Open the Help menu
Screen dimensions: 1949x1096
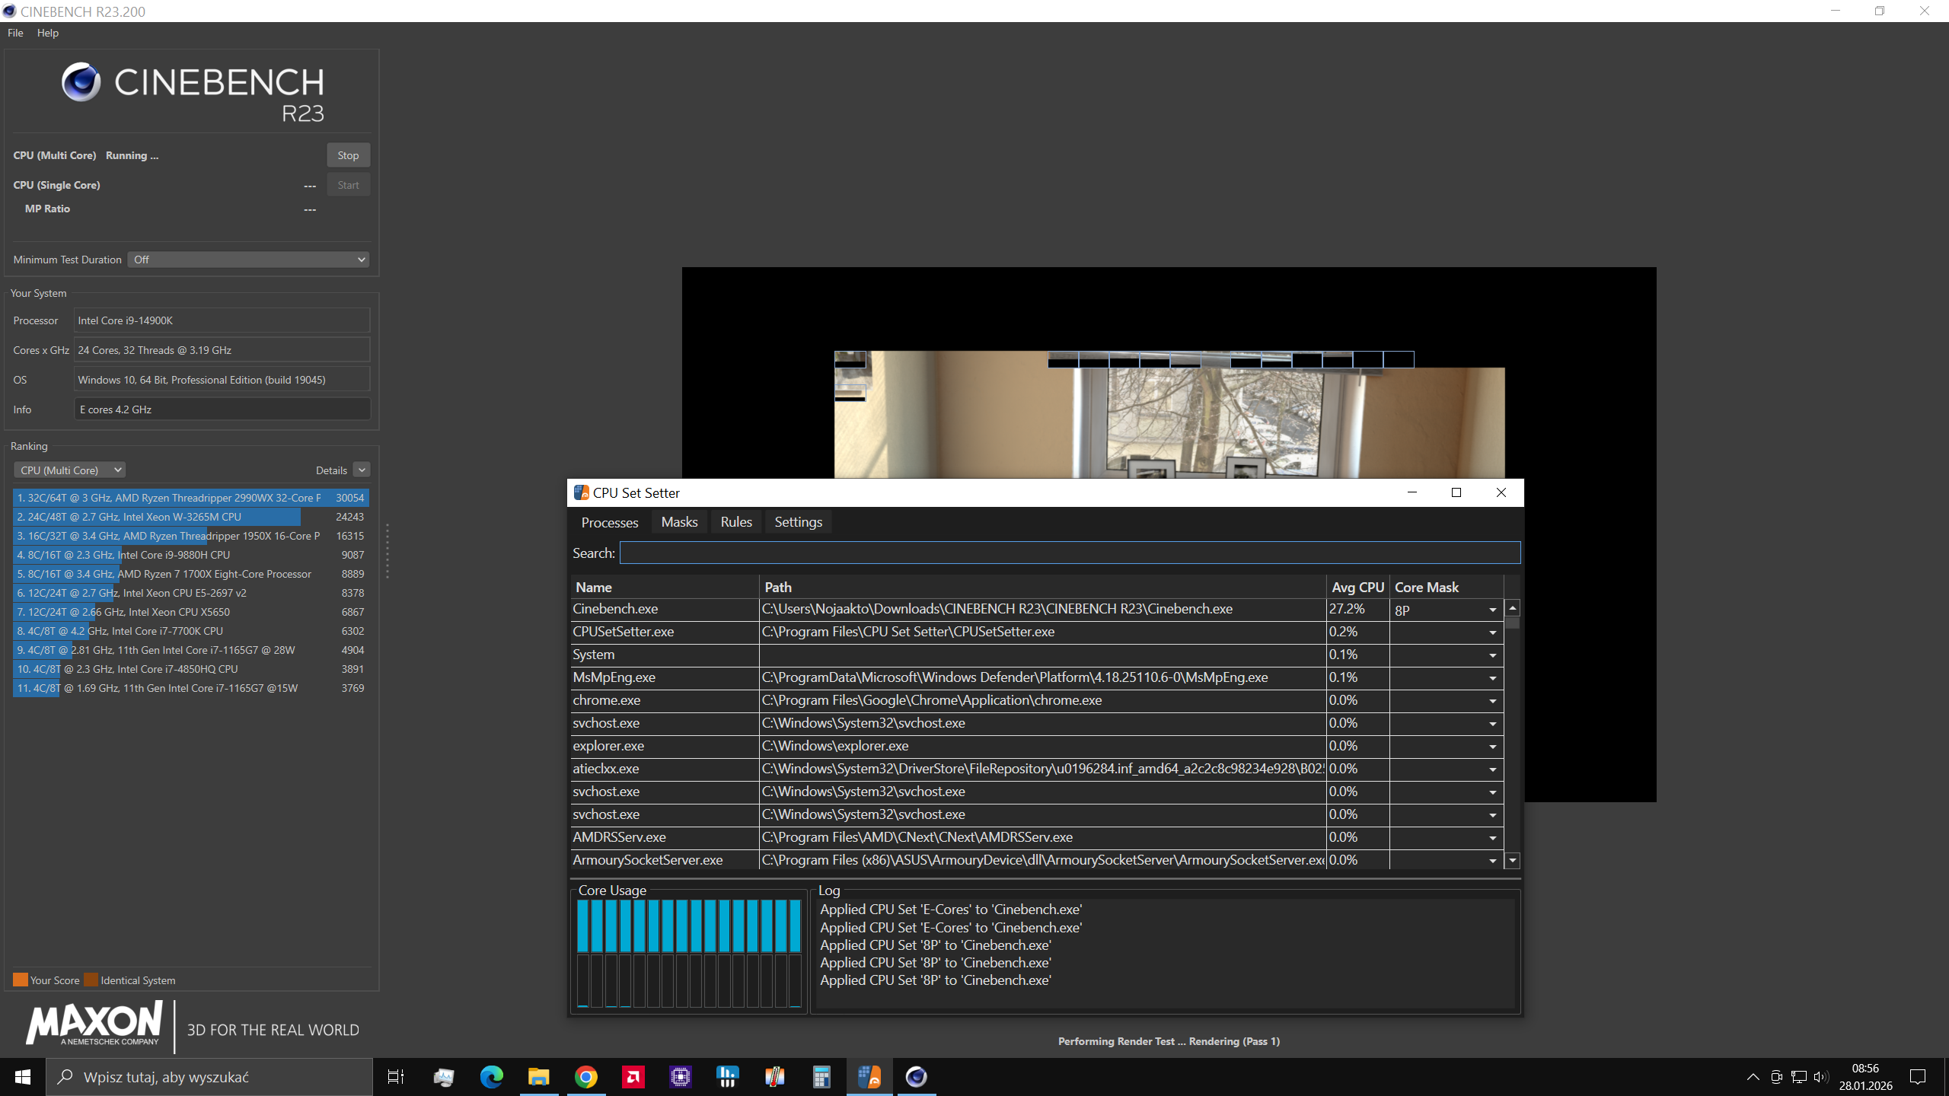tap(47, 33)
